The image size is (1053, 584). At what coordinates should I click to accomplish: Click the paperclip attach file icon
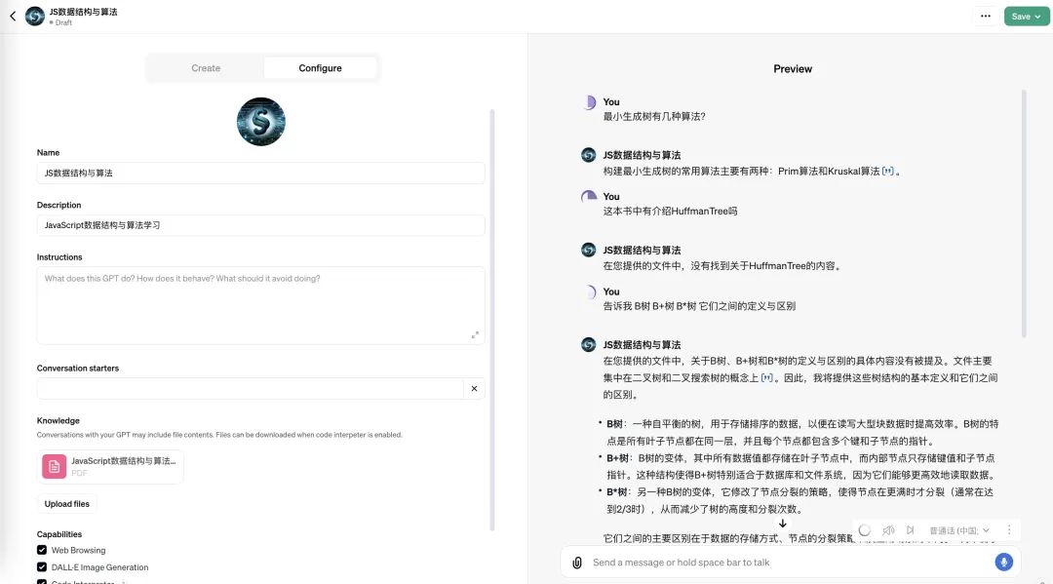pyautogui.click(x=577, y=563)
